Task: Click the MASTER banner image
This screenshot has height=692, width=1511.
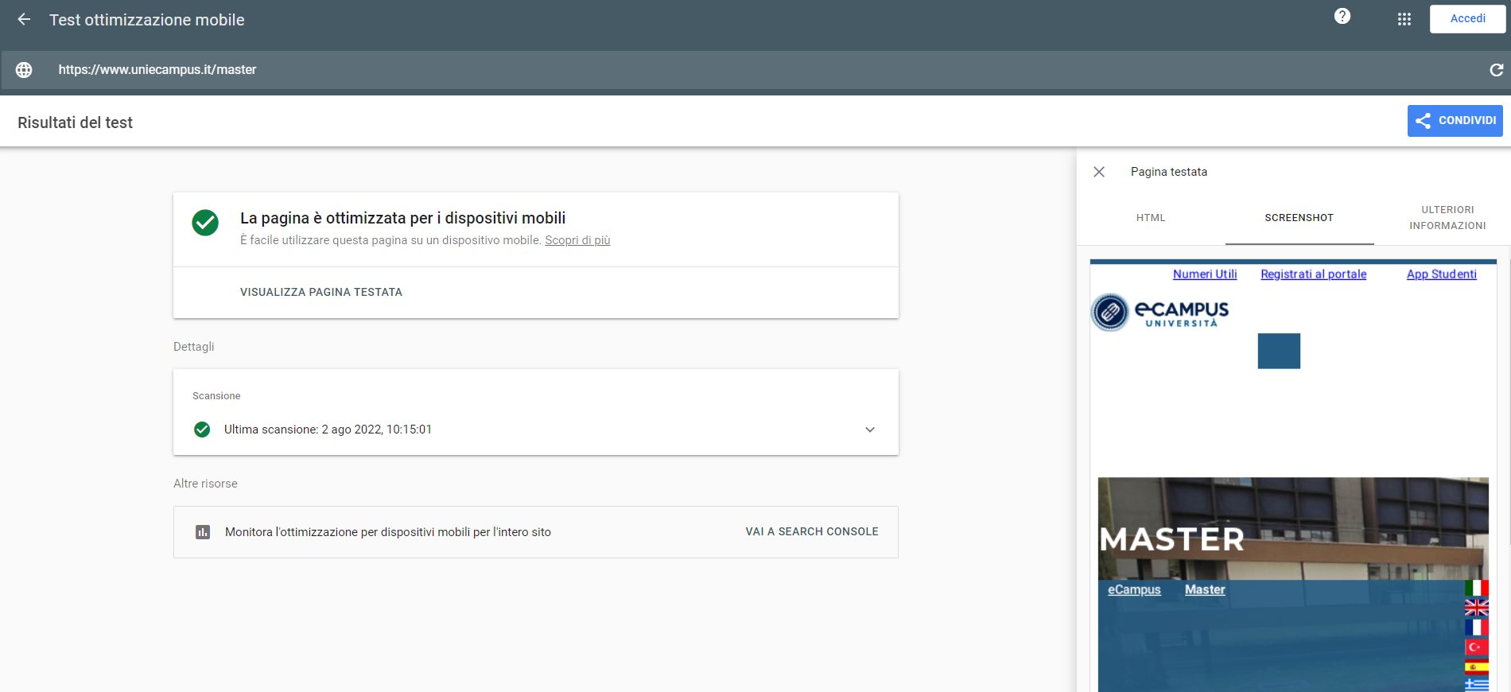Action: [1293, 529]
